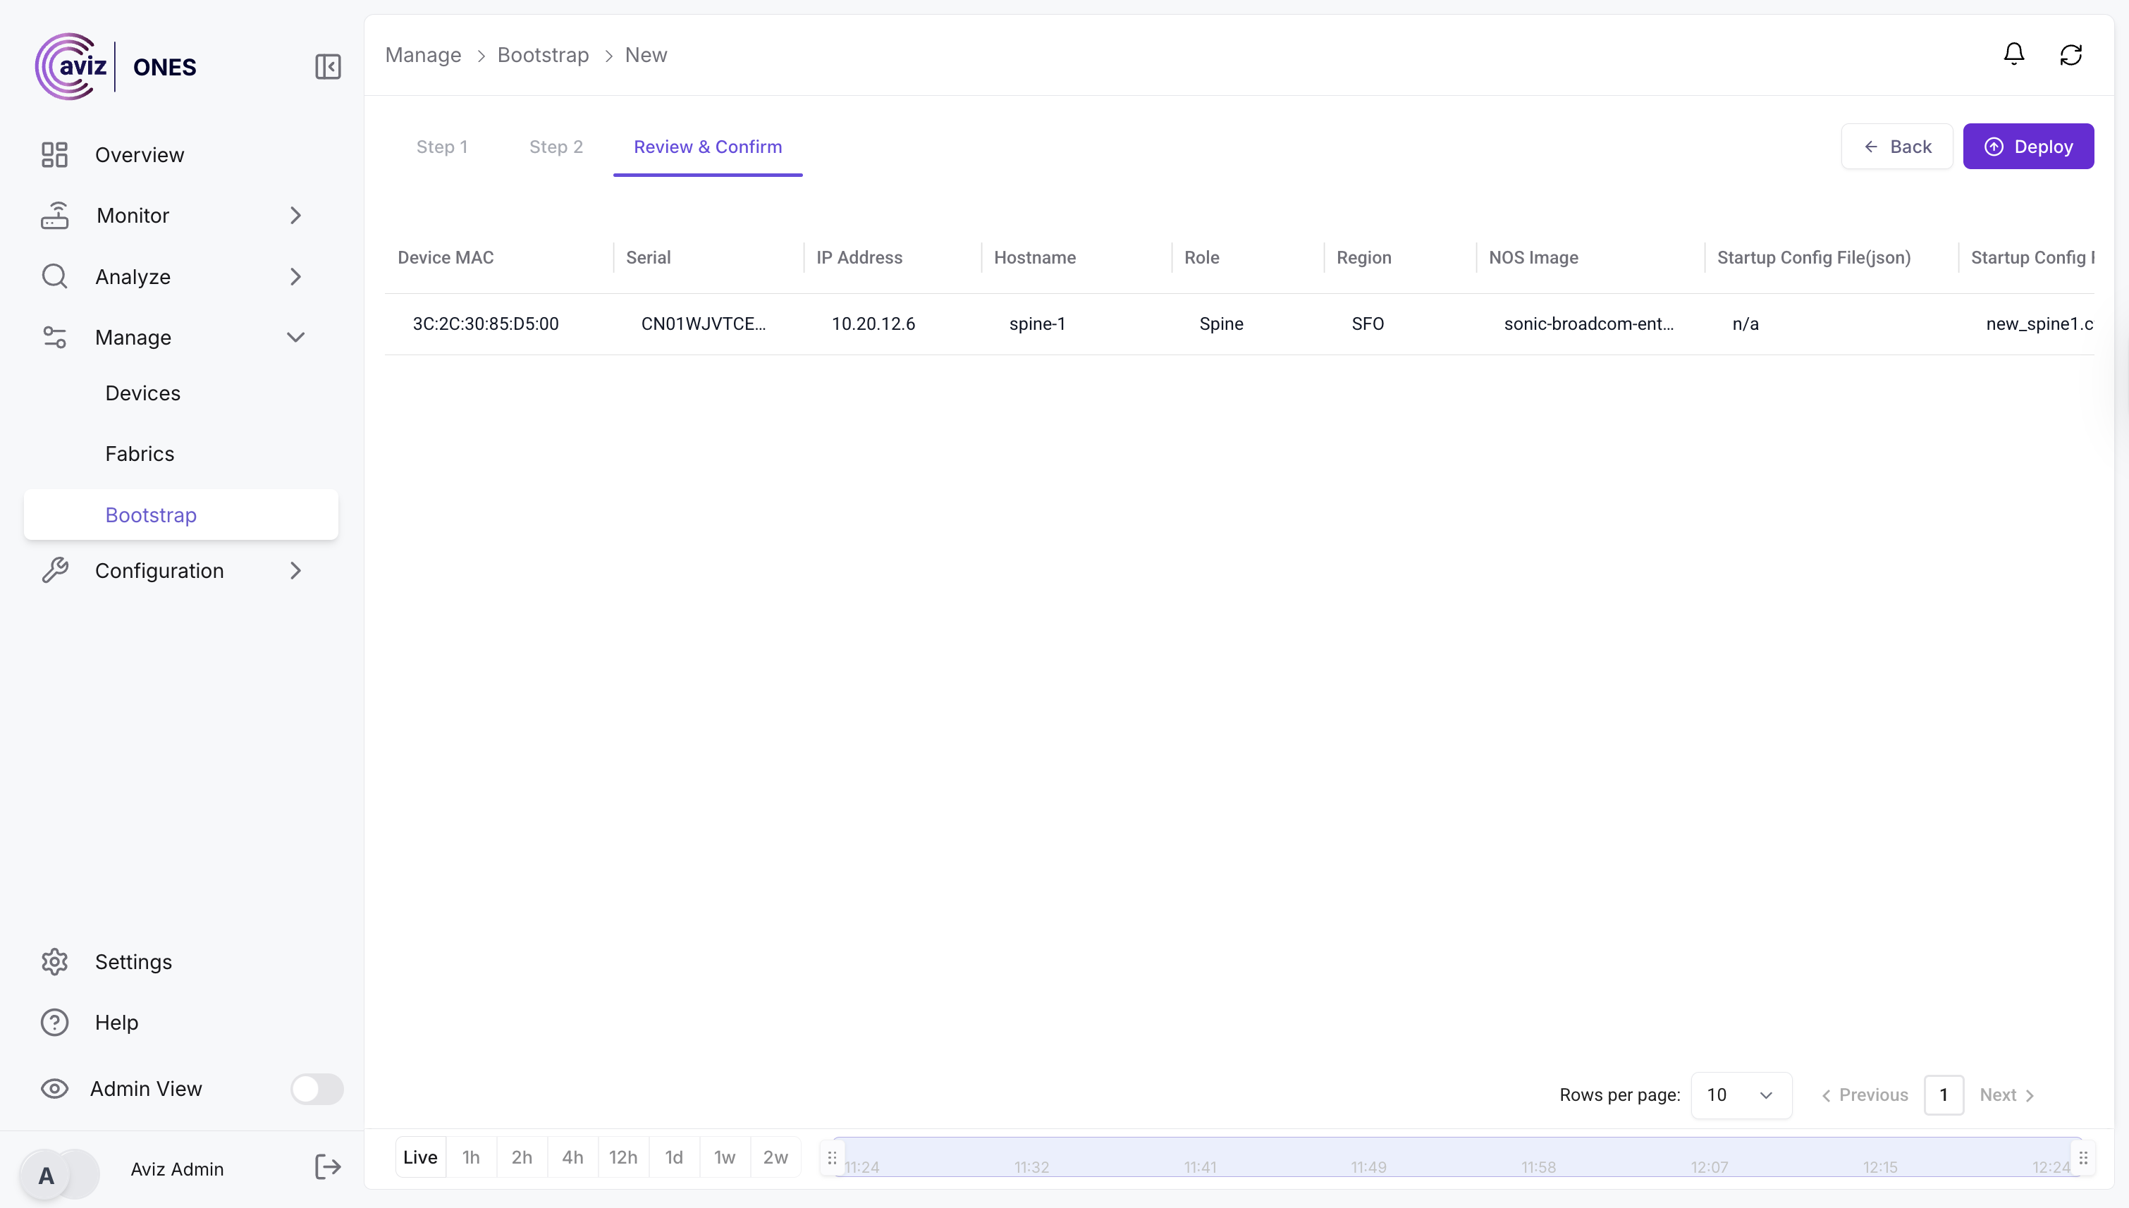
Task: Click the Deploy button
Action: click(2027, 147)
